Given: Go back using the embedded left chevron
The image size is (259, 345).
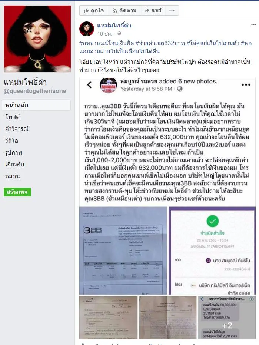Looking at the screenshot, I should (89, 85).
